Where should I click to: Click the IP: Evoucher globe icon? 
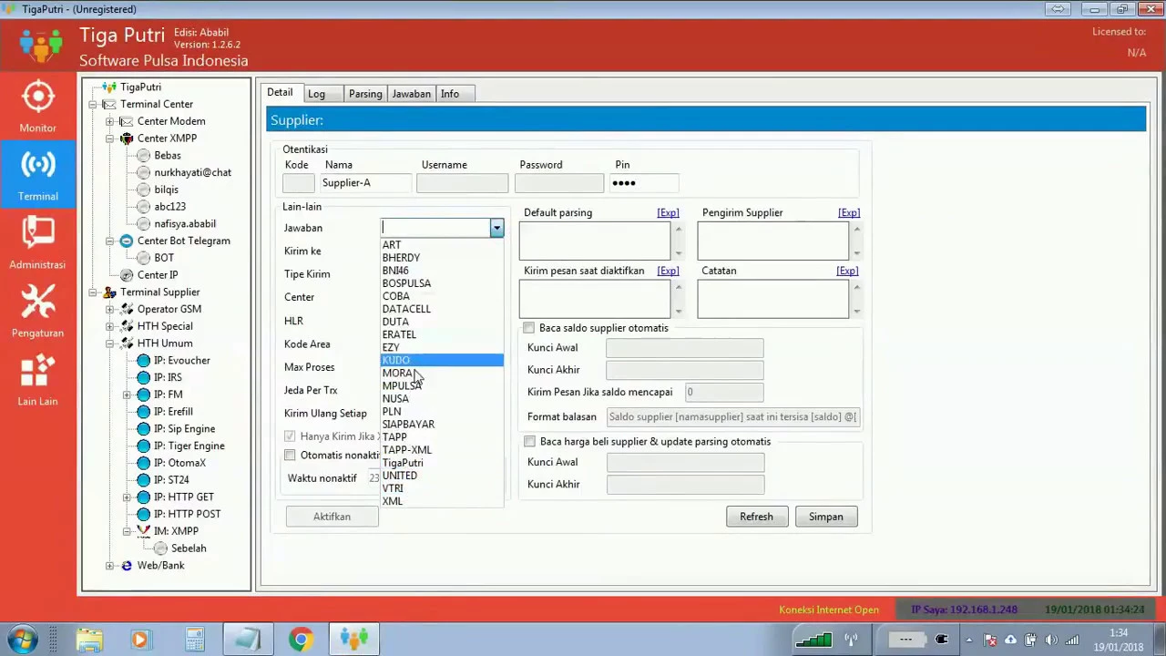[143, 361]
